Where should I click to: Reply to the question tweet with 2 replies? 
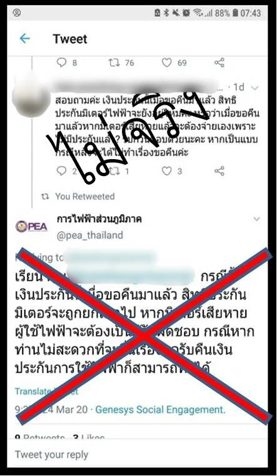click(61, 171)
